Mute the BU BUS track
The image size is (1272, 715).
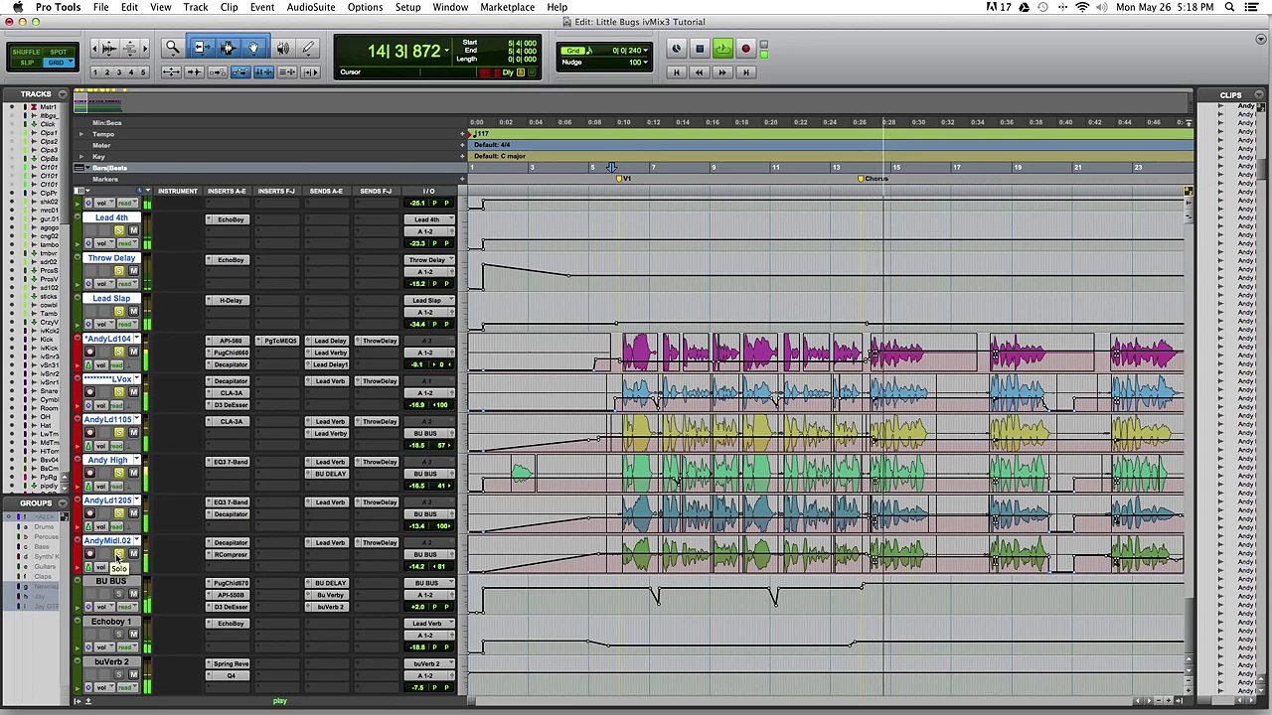pos(134,594)
